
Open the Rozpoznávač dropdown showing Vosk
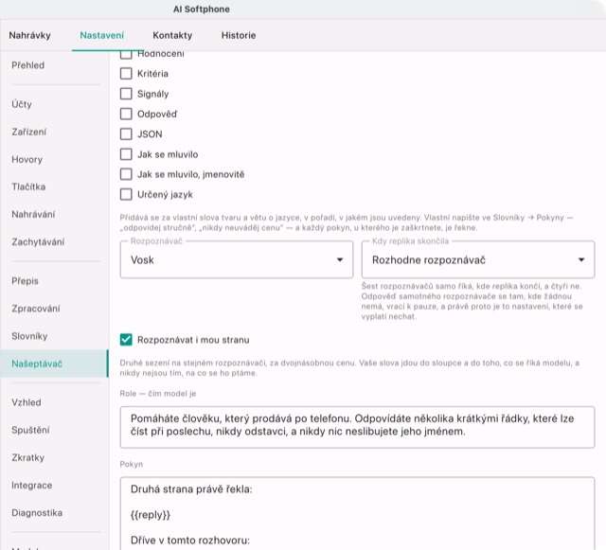point(237,259)
